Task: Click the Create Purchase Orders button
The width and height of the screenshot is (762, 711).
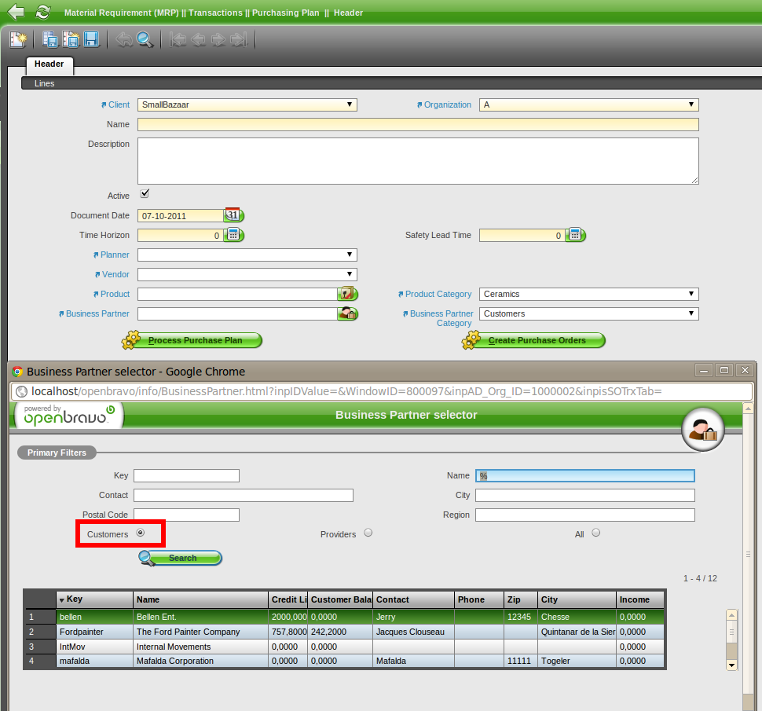Action: click(x=533, y=340)
